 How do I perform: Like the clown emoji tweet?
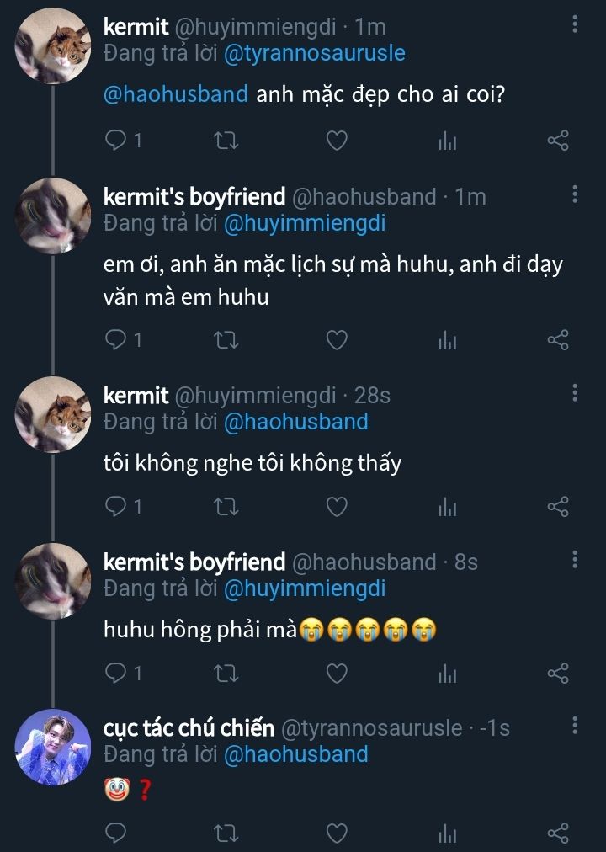tap(337, 833)
